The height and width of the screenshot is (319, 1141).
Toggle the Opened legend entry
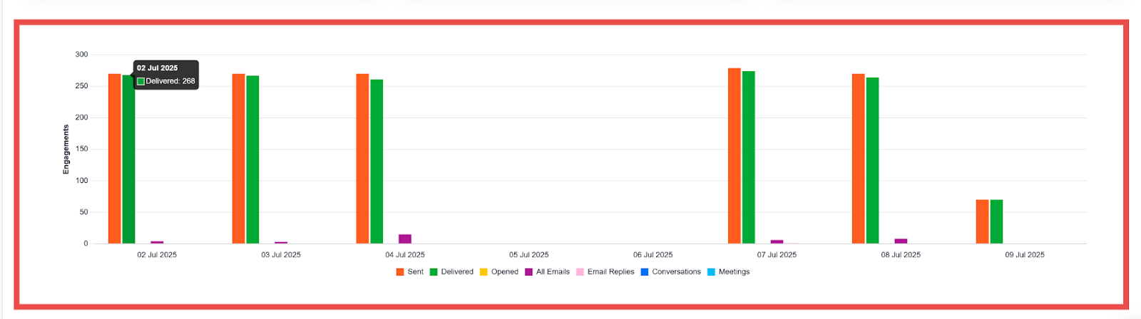click(x=498, y=272)
